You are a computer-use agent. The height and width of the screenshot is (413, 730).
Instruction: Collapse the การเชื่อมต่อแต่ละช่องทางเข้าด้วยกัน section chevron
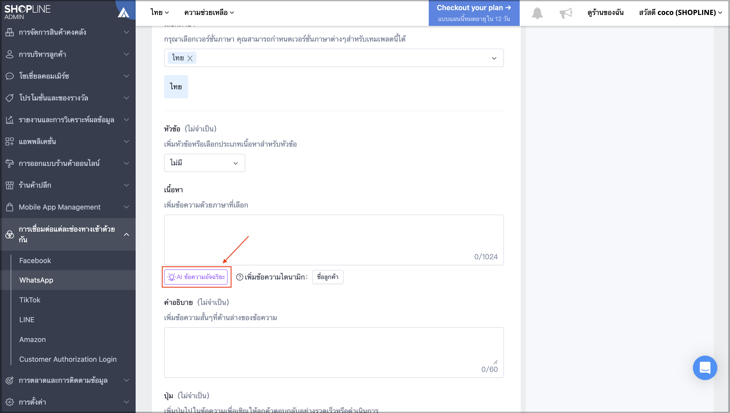[127, 235]
